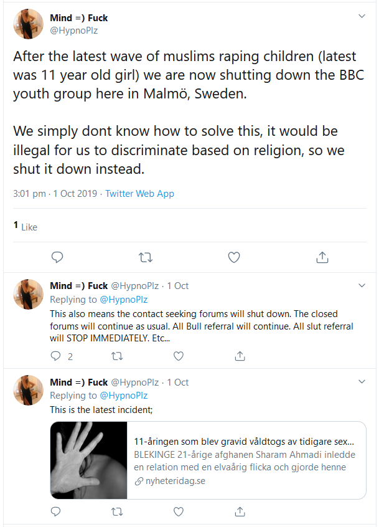Expand options menu on 'latest incident' tweet
Image resolution: width=379 pixels, height=527 pixels.
(x=362, y=381)
